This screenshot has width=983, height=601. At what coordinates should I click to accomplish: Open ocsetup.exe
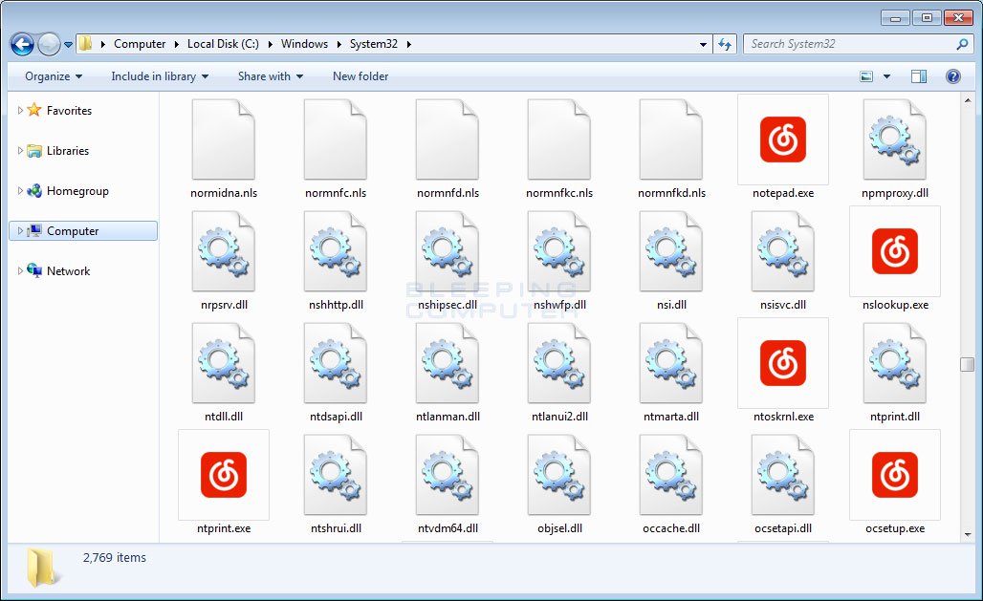tap(894, 475)
